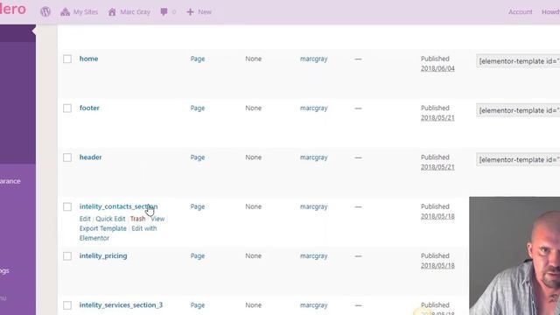Click View under intelity_contacts_section

pyautogui.click(x=157, y=219)
